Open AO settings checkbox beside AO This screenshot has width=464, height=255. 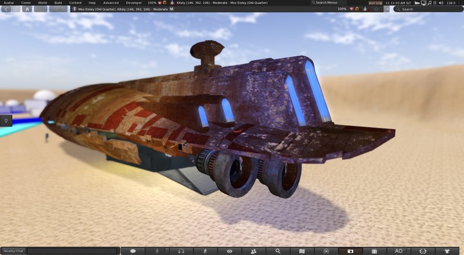409,250
